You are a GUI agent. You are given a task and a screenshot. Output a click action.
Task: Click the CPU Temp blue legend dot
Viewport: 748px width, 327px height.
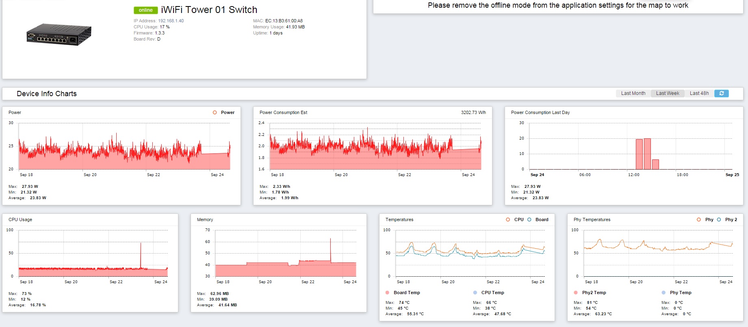click(475, 293)
